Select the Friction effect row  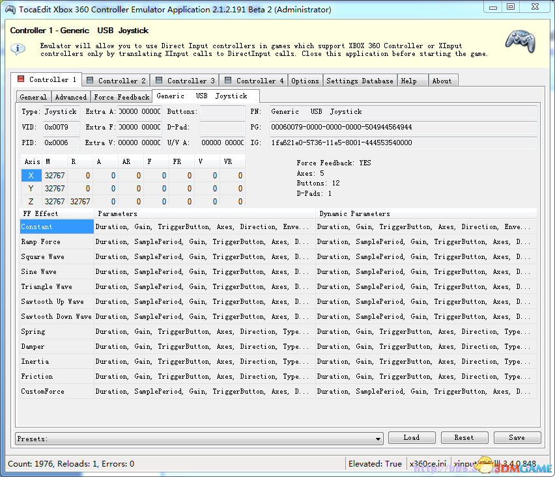tap(279, 377)
